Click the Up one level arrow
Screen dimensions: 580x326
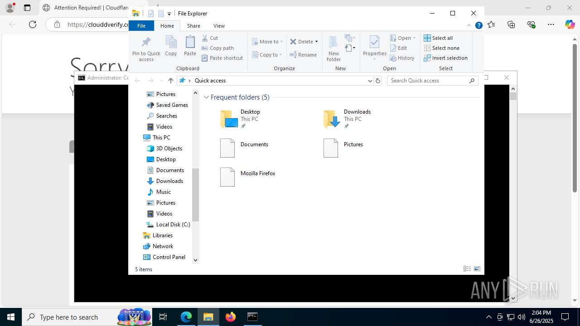pos(170,81)
